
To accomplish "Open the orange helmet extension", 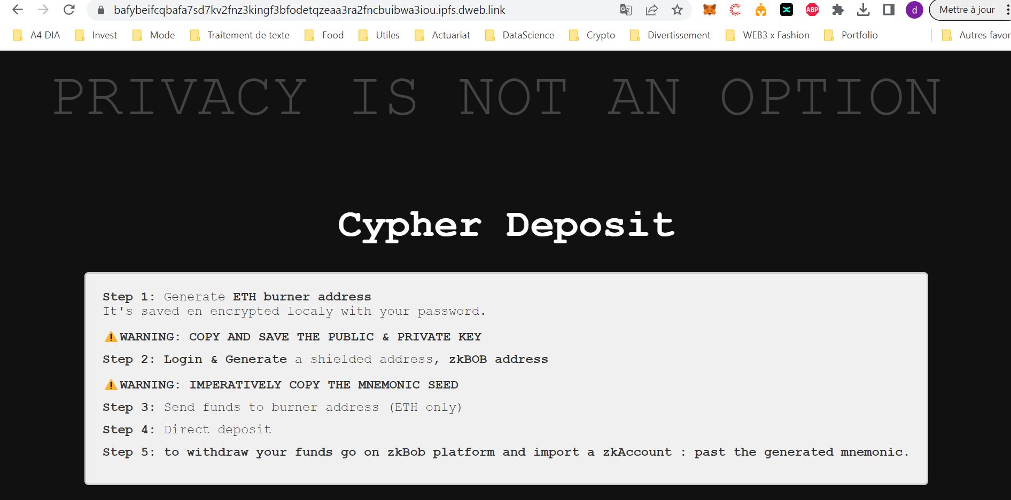I will tap(761, 10).
